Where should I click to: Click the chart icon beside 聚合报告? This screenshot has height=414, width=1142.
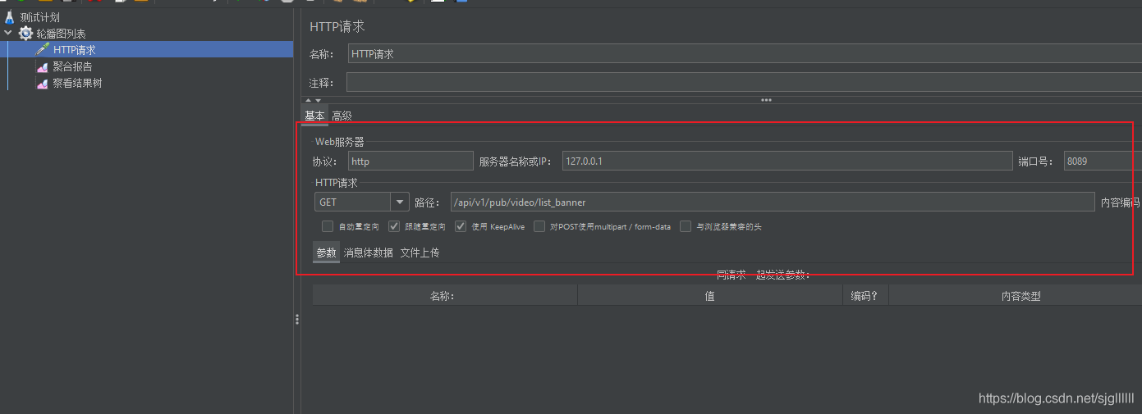43,66
